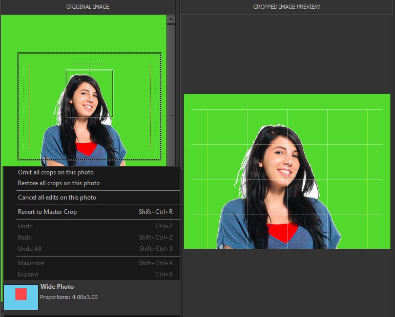Click the face detection box on original image
The width and height of the screenshot is (395, 317).
[x=89, y=93]
